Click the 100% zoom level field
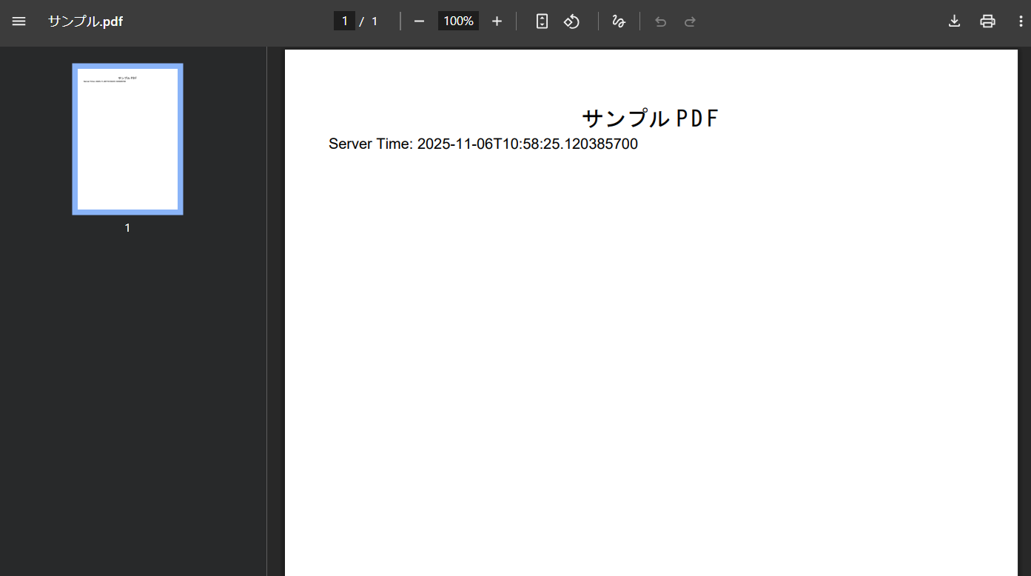Image resolution: width=1031 pixels, height=576 pixels. pos(458,21)
